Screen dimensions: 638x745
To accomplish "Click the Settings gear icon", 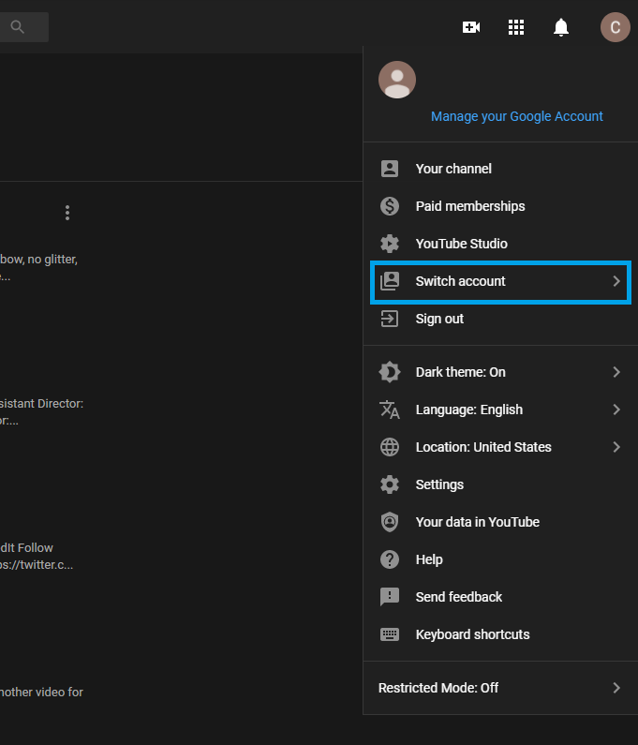I will (390, 484).
